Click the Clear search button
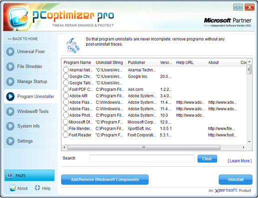The image size is (258, 198). point(207,159)
